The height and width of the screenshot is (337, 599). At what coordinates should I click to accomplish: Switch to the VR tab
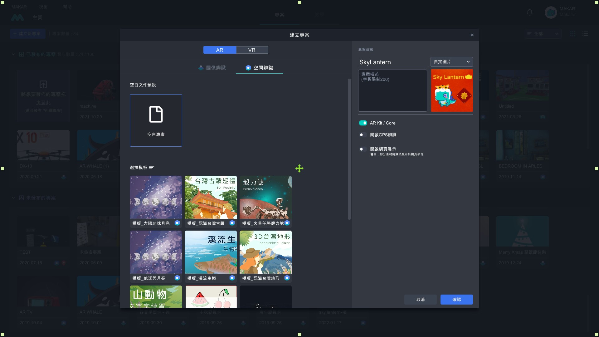252,50
